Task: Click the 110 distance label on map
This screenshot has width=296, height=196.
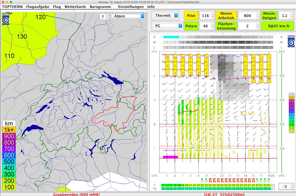Action: click(9, 56)
